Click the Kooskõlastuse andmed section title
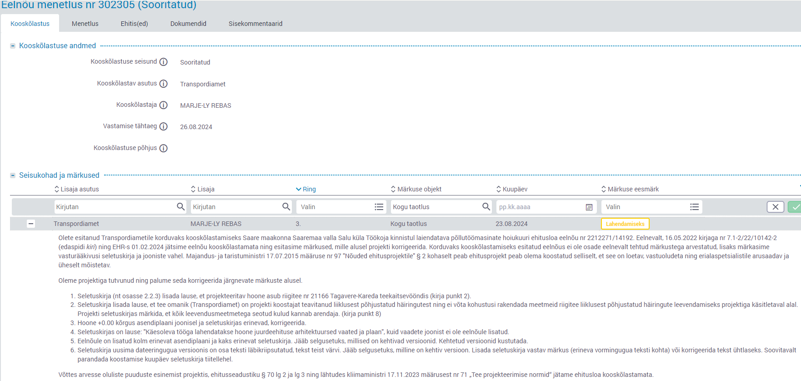 pyautogui.click(x=57, y=46)
